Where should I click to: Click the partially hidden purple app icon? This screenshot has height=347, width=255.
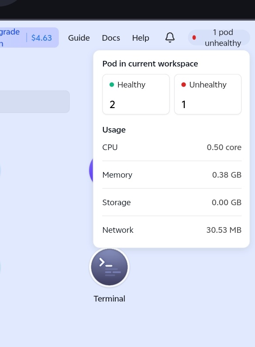[x=91, y=170]
